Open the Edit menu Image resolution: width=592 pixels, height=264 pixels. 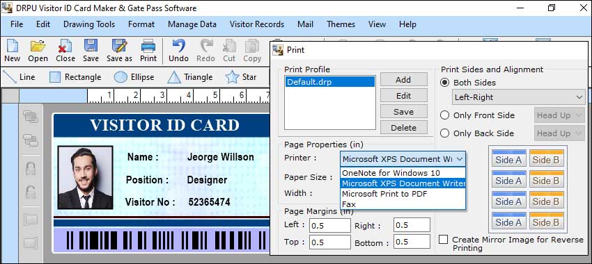(x=43, y=24)
